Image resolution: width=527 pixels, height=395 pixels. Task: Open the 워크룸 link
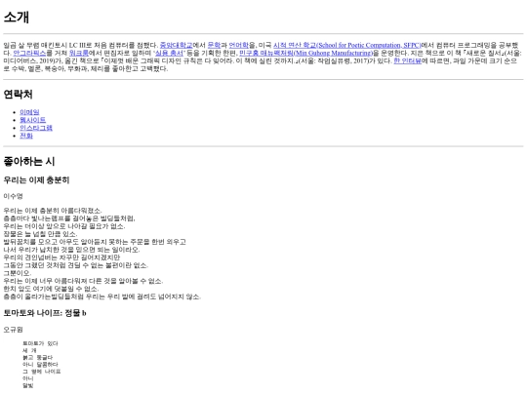coord(79,53)
